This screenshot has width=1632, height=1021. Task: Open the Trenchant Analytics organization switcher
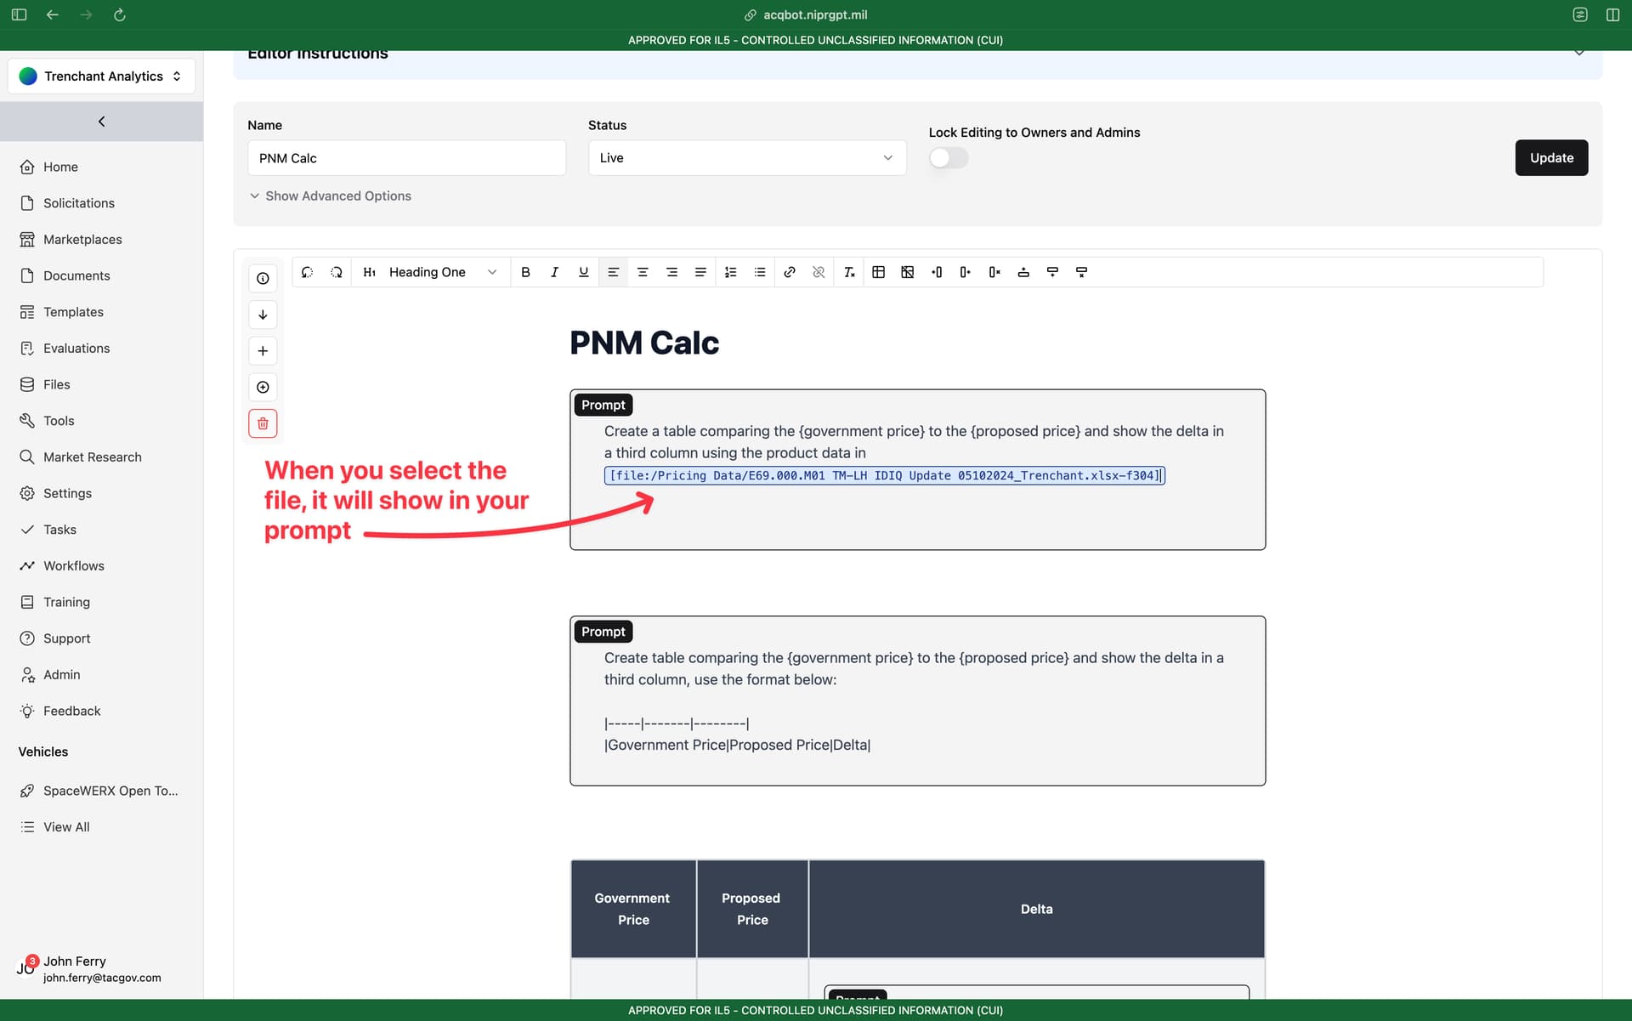pos(101,76)
